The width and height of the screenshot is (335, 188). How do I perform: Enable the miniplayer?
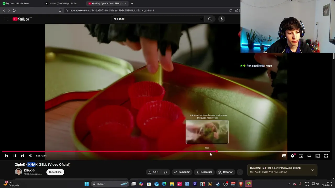point(301,156)
